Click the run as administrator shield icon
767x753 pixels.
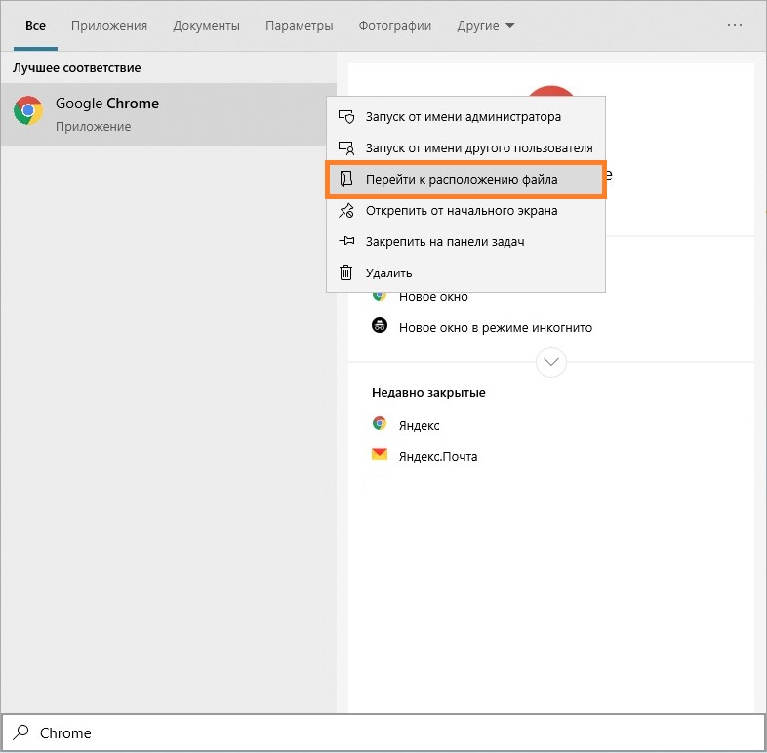pos(345,117)
